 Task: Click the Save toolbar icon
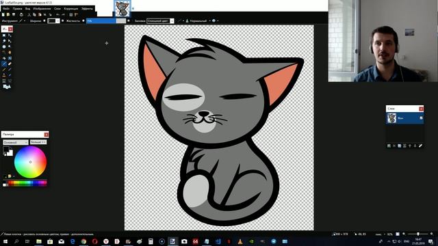pyautogui.click(x=14, y=14)
